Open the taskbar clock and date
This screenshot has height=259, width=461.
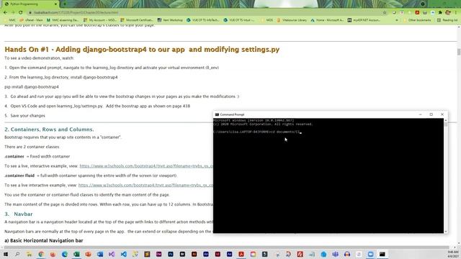click(x=453, y=254)
